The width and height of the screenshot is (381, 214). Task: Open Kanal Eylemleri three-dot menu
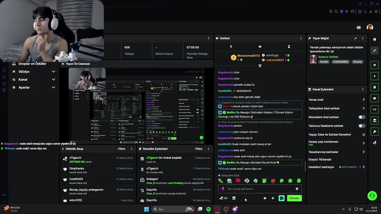[x=363, y=89]
